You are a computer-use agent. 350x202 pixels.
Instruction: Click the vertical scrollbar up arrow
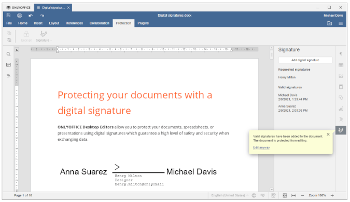pos(272,48)
